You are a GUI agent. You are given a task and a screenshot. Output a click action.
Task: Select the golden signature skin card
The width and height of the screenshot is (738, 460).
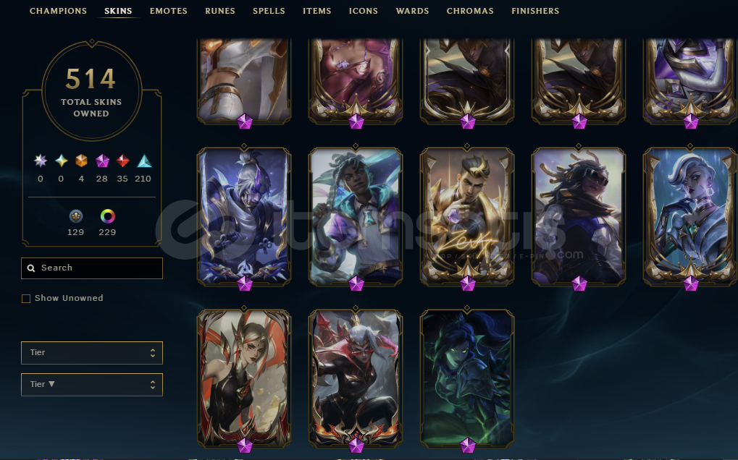pos(467,216)
